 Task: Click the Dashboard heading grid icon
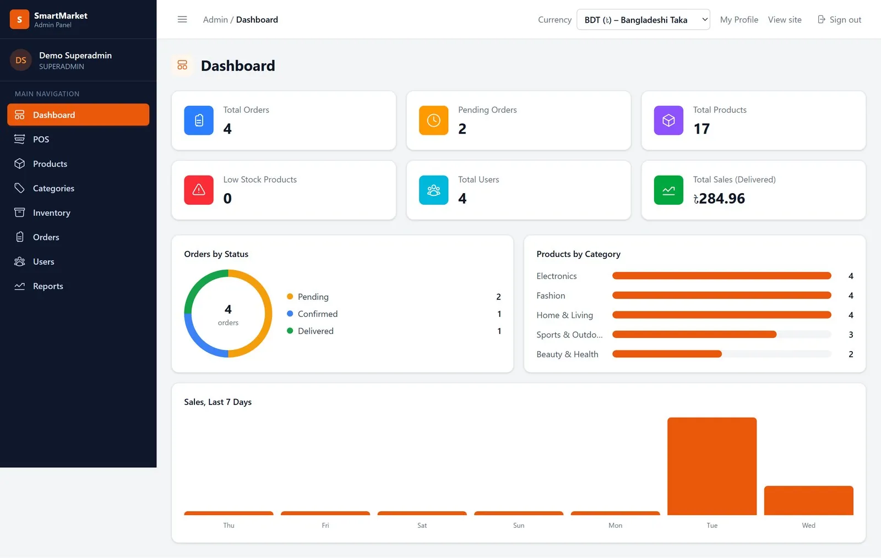coord(182,65)
